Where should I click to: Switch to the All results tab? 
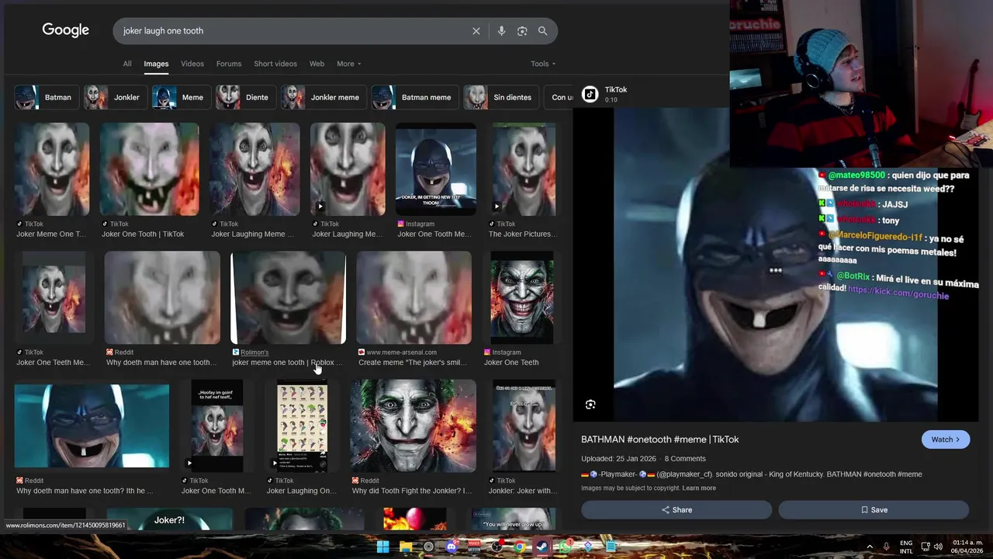(x=127, y=64)
